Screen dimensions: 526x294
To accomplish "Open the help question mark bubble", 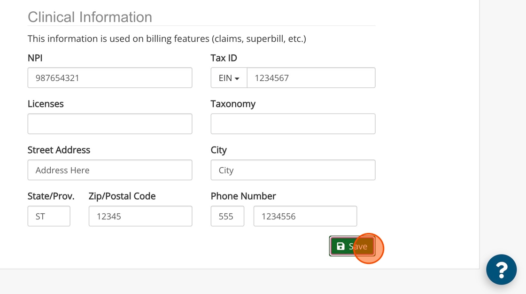I will point(501,270).
